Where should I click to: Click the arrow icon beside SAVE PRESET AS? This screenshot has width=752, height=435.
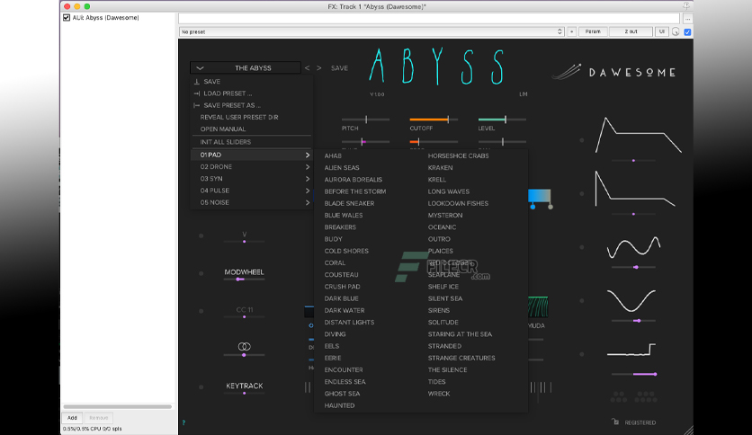[x=197, y=105]
